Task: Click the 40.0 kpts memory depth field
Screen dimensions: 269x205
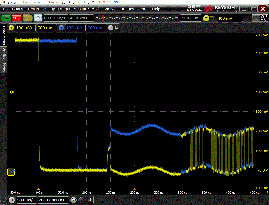Action: pos(81,18)
